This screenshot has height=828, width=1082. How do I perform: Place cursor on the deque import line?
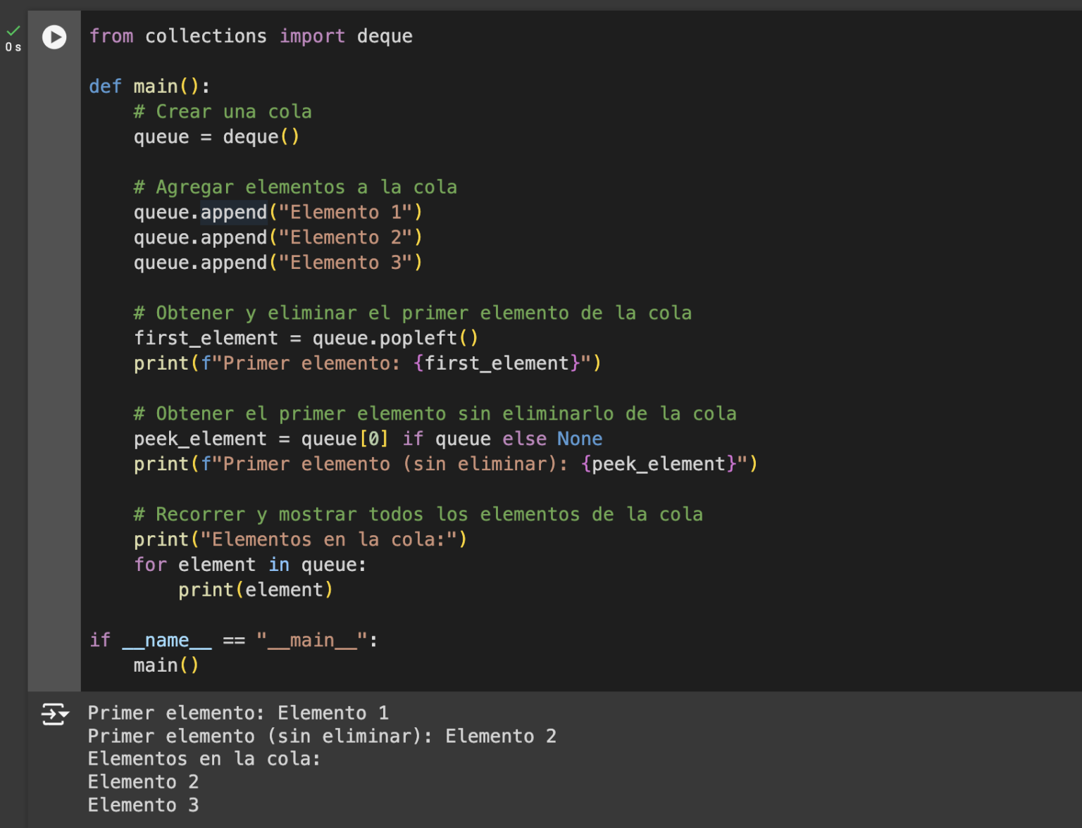[251, 36]
